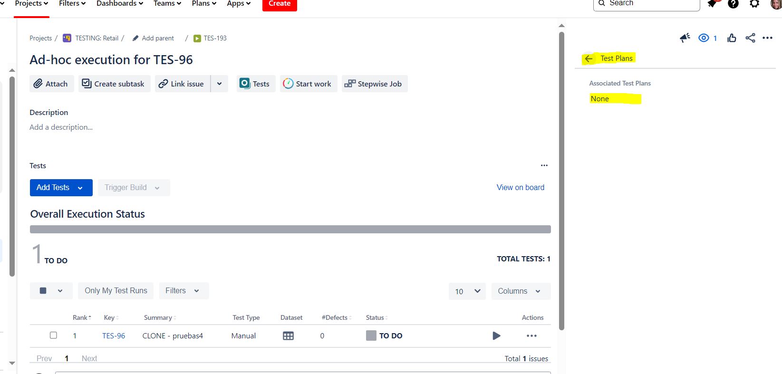Toggle the watch eye icon
Image resolution: width=782 pixels, height=374 pixels.
[x=704, y=38]
